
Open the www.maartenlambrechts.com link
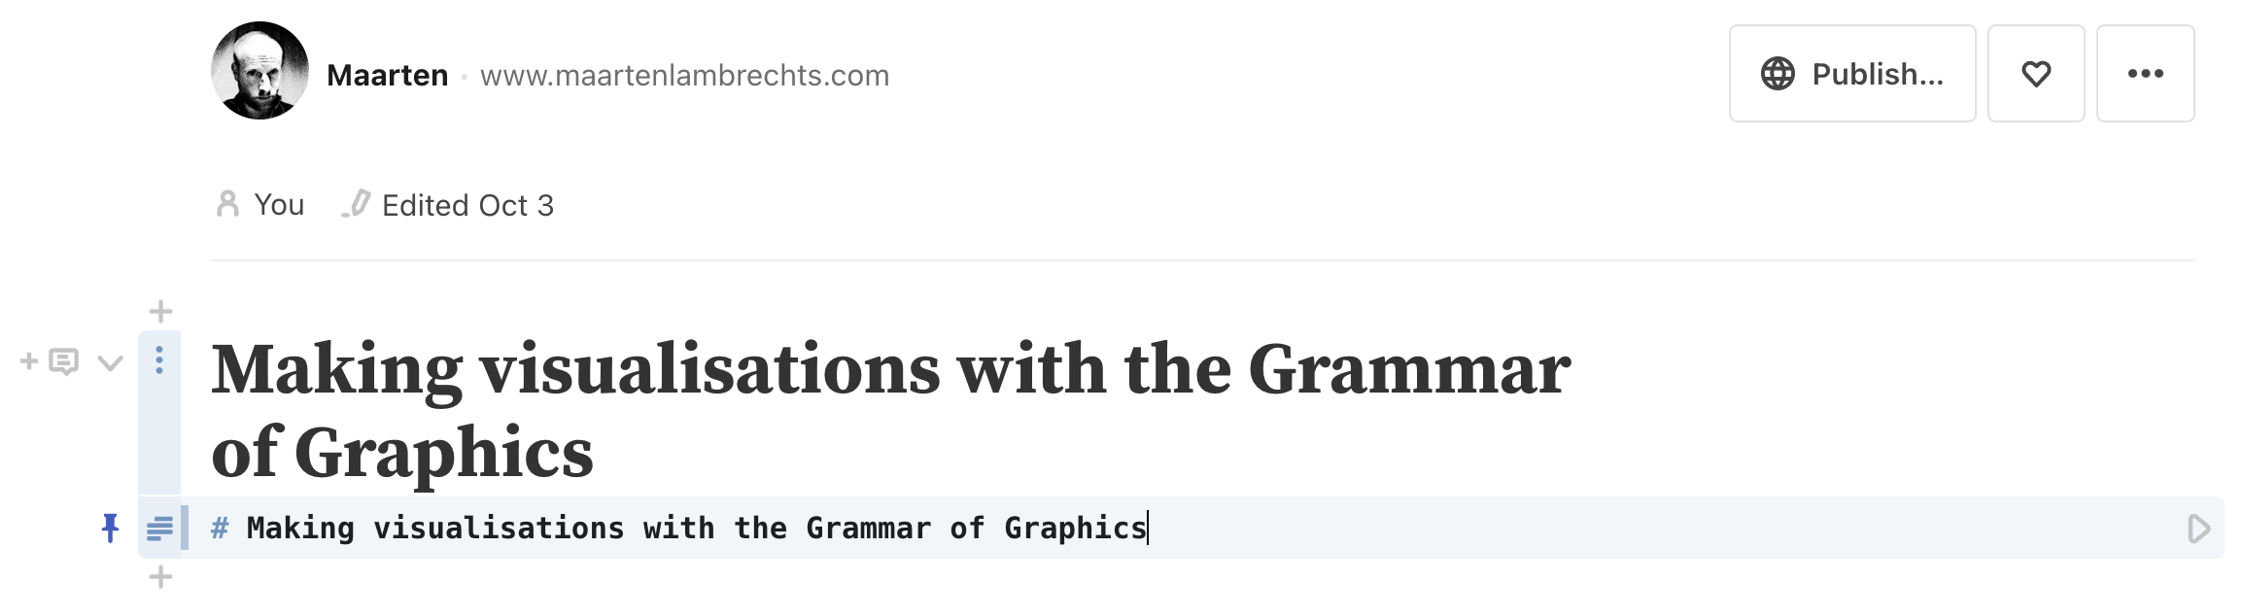pos(685,76)
